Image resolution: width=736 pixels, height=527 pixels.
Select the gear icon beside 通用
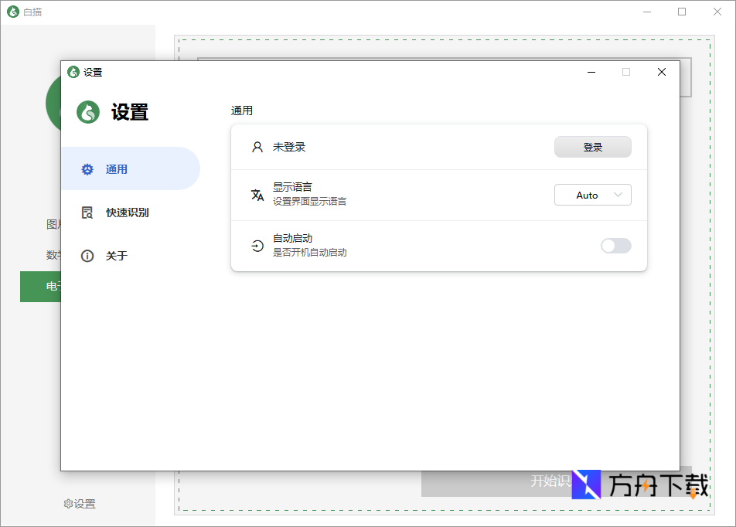tap(87, 169)
